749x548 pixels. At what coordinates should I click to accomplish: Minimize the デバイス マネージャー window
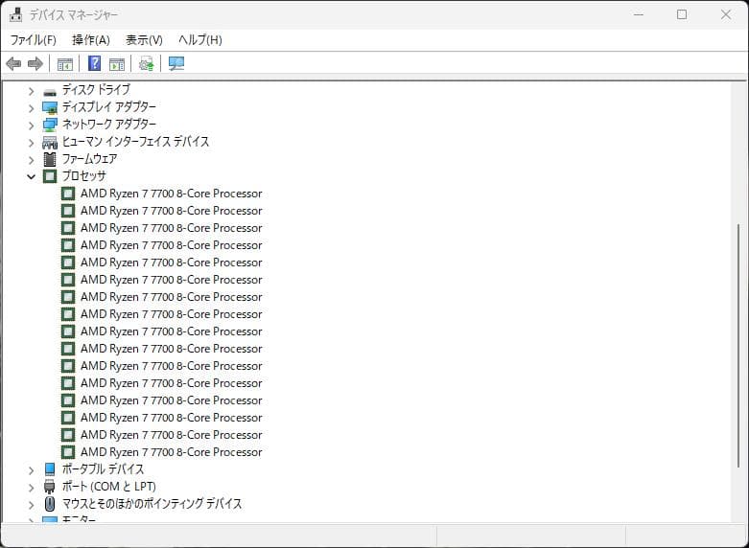638,14
